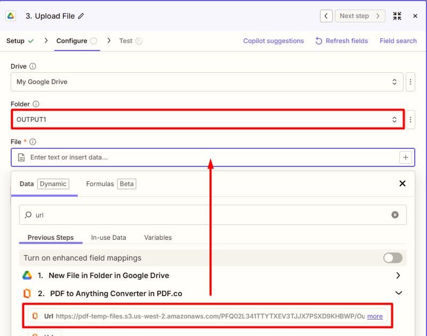Select the Previous Steps tab
This screenshot has height=336, width=427.
51,238
